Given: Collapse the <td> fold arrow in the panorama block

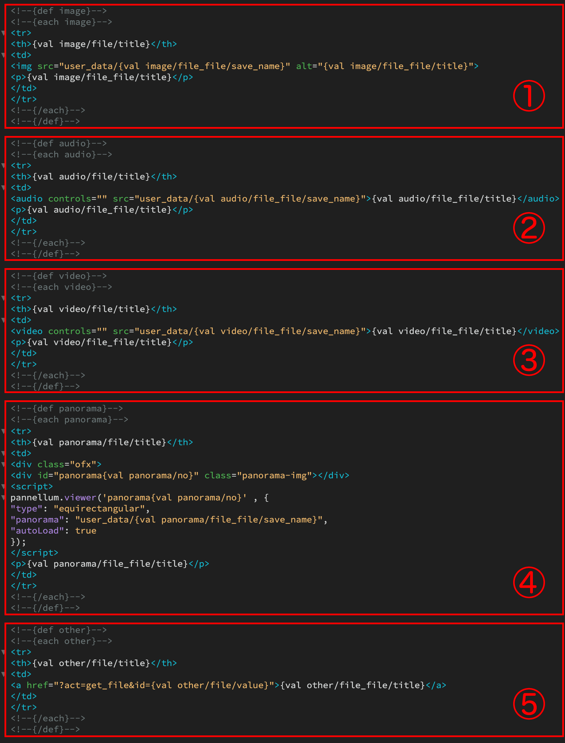Looking at the screenshot, I should coord(3,453).
